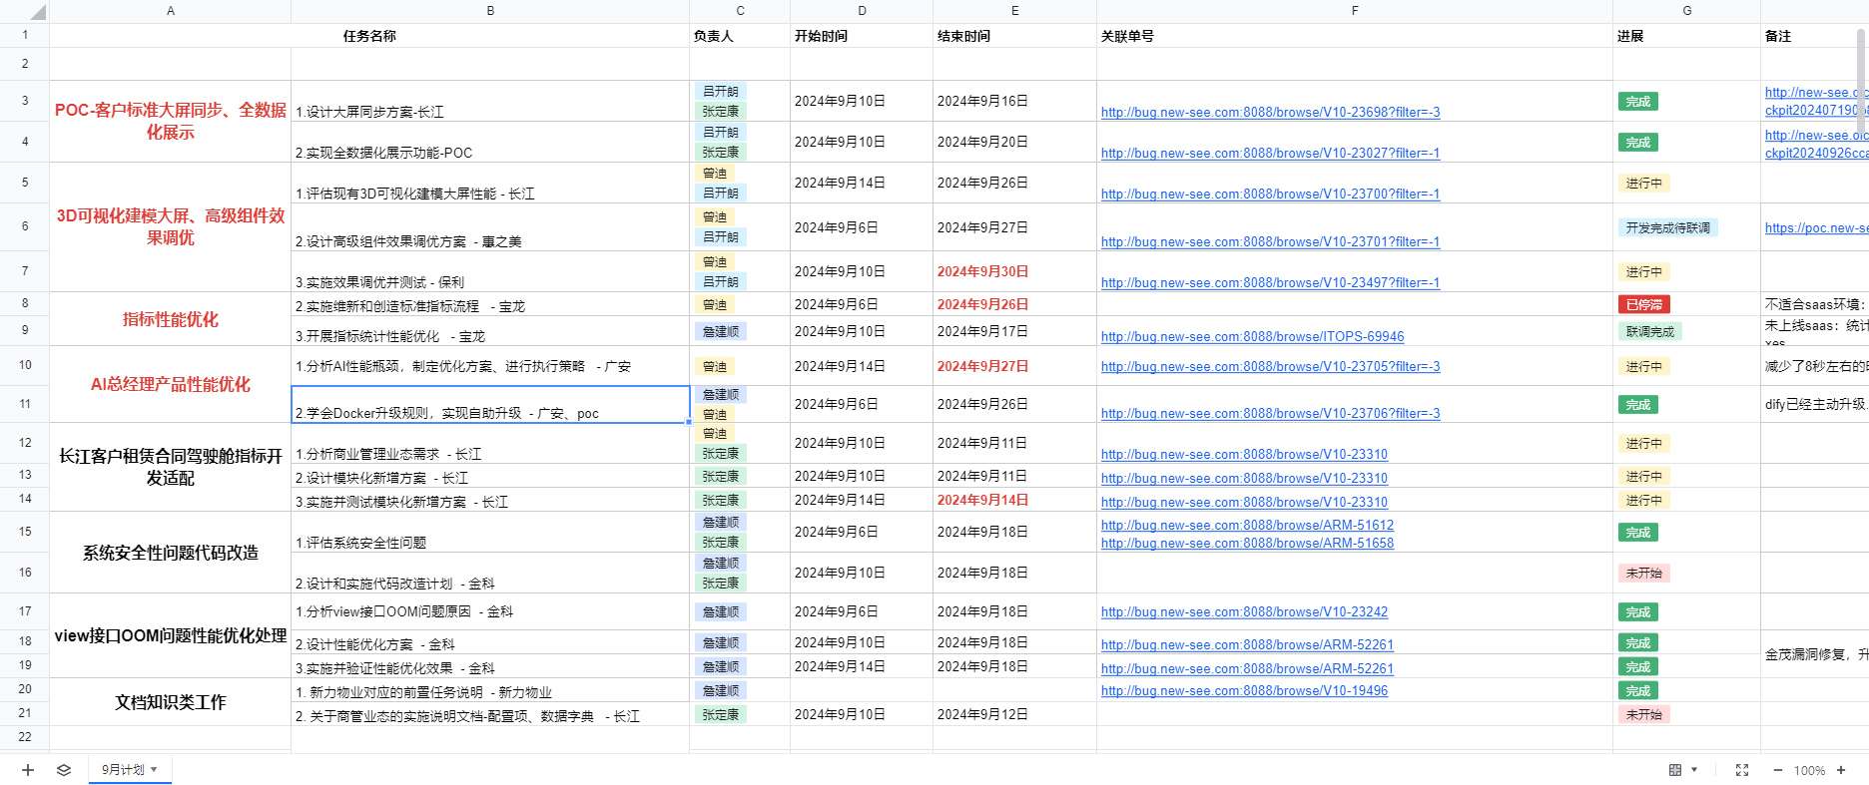Select column A header
The image size is (1869, 785).
171,11
